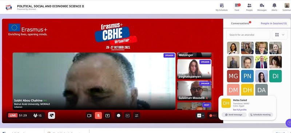Click the attendee count showing 15
Screen dimensions: 291x133
[37, 116]
